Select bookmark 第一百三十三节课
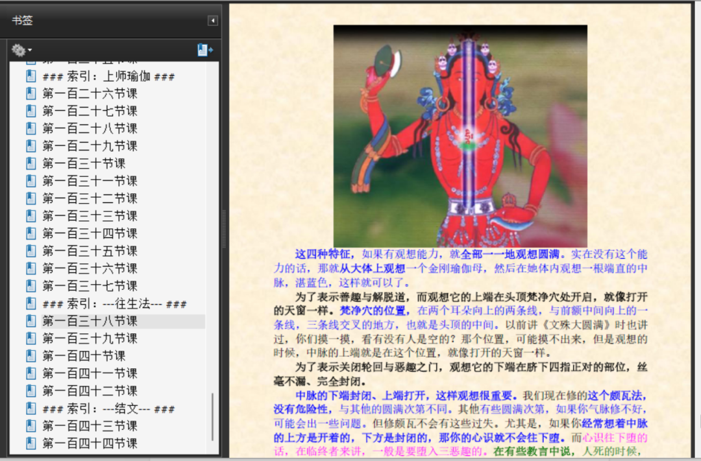 click(90, 216)
